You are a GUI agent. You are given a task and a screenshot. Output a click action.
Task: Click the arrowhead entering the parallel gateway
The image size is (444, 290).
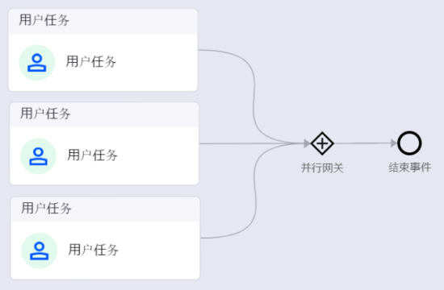pyautogui.click(x=308, y=143)
